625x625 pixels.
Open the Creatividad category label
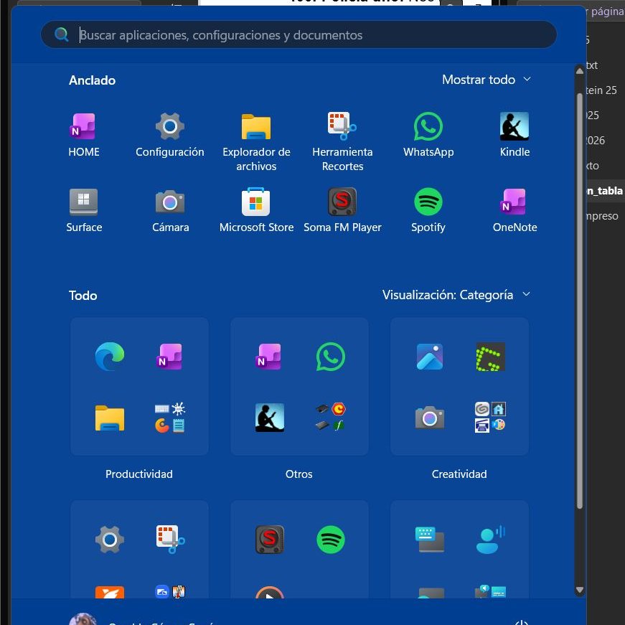coord(459,474)
